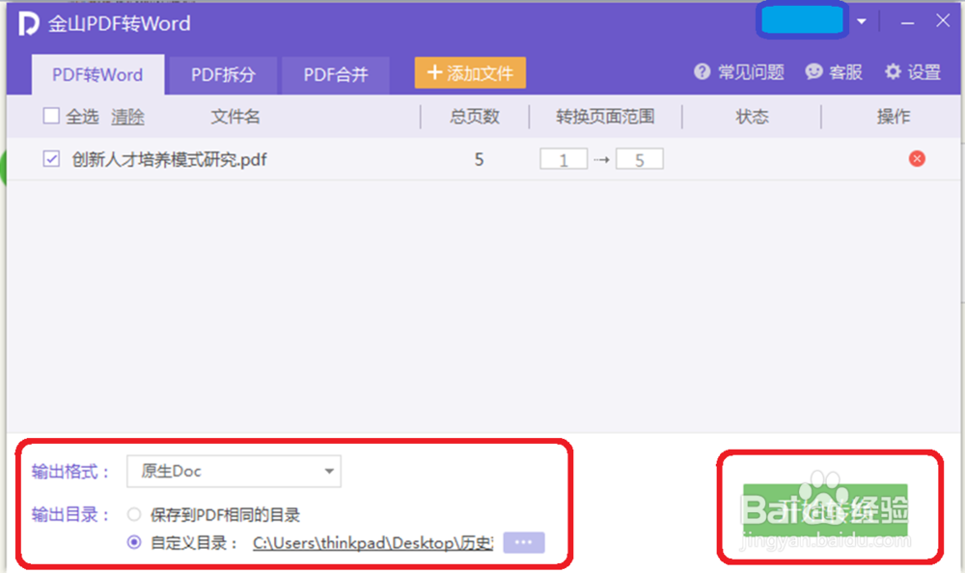Screen dimensions: 965x573
Task: Open the 常见问题 help icon
Action: pyautogui.click(x=702, y=72)
